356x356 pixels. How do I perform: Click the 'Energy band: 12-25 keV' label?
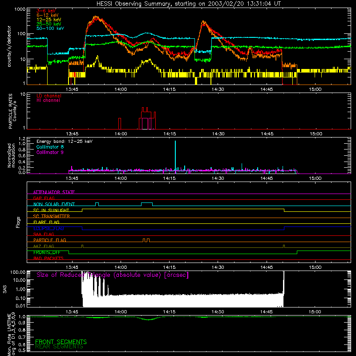65,142
